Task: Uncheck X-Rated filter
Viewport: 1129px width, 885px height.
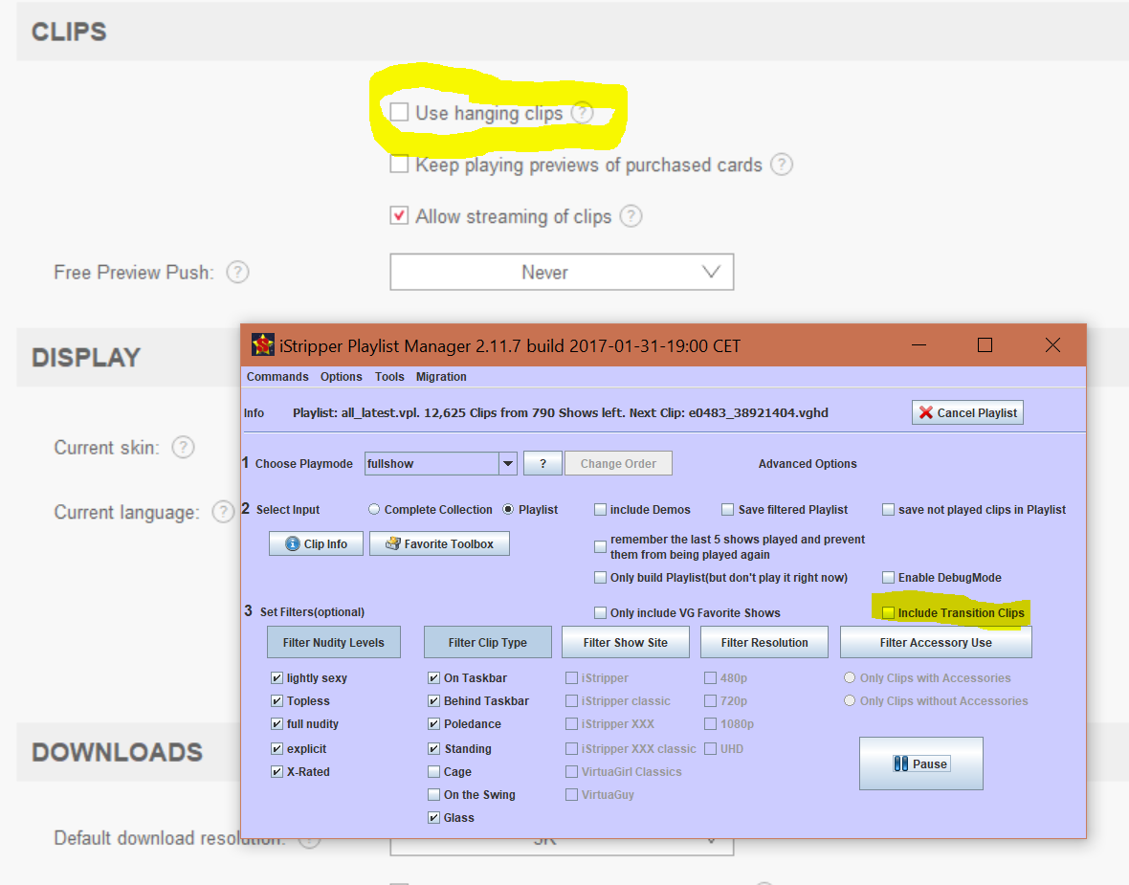Action: 277,771
